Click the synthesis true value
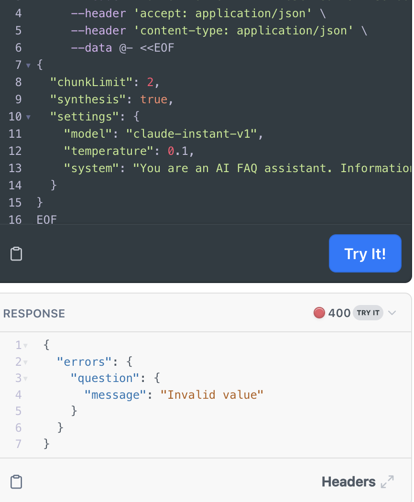The height and width of the screenshot is (502, 414). 153,99
